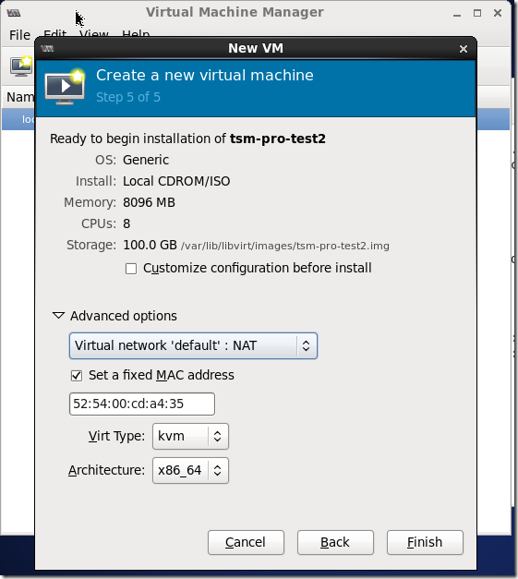Screen dimensions: 518x579
Task: Click the Cancel button
Action: coord(246,542)
